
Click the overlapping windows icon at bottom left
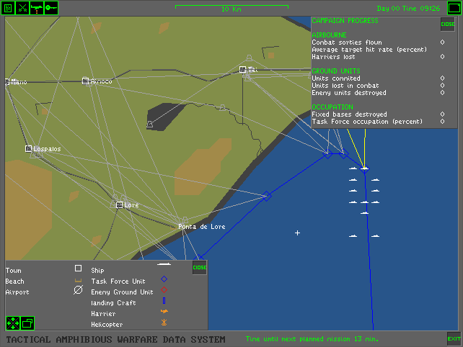tap(27, 323)
